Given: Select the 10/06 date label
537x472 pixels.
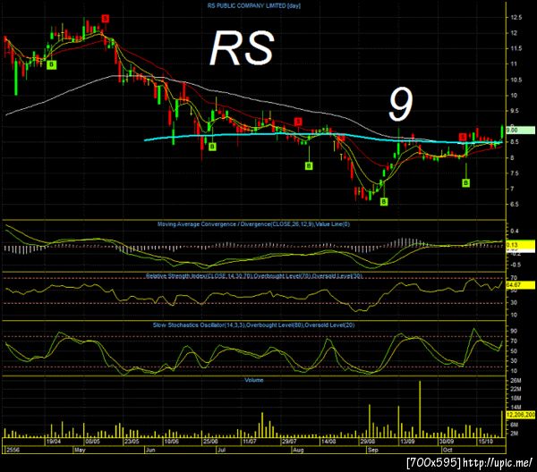Looking at the screenshot, I should [x=172, y=442].
